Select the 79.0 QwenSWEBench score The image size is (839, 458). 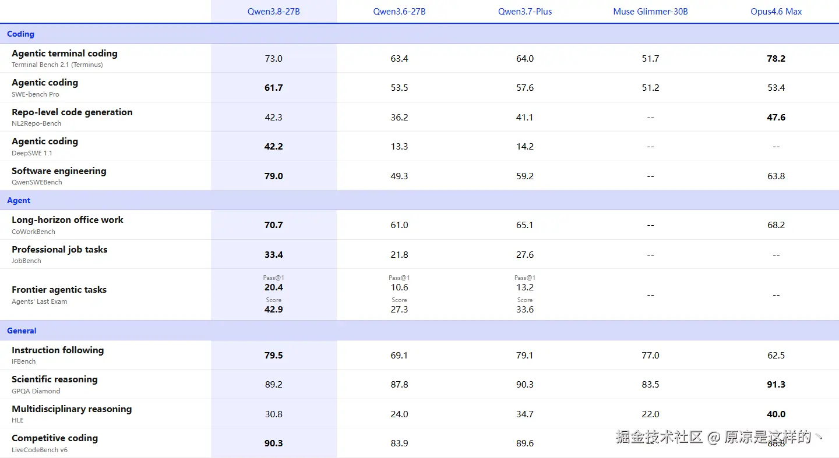tap(274, 176)
